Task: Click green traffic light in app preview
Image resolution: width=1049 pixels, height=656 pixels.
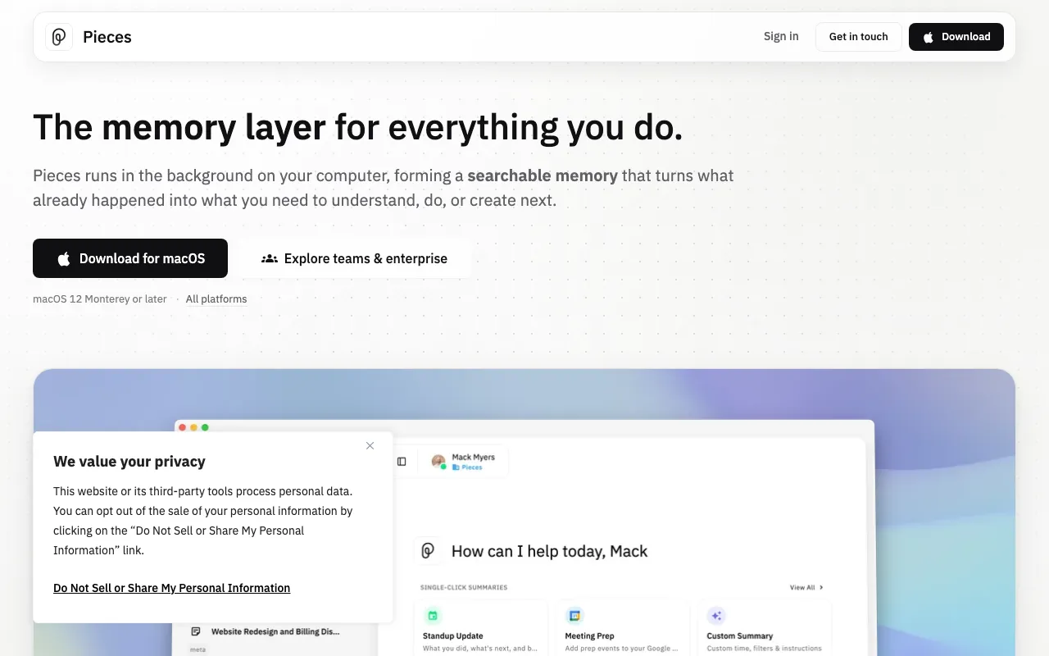Action: tap(205, 427)
